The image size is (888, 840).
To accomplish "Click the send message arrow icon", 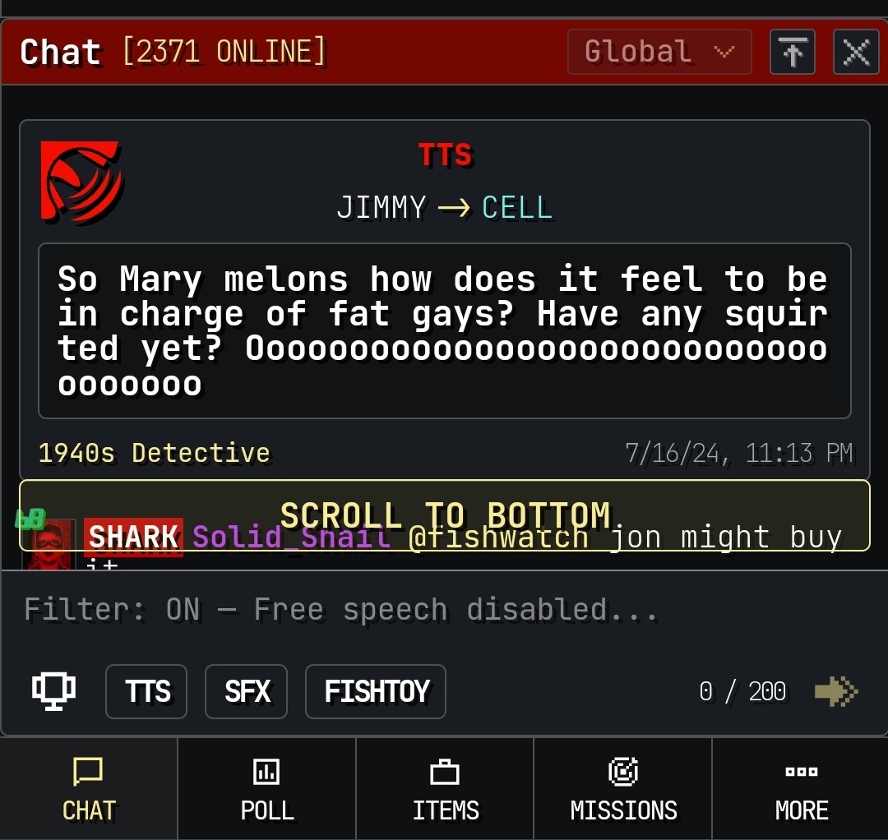I will tap(836, 691).
